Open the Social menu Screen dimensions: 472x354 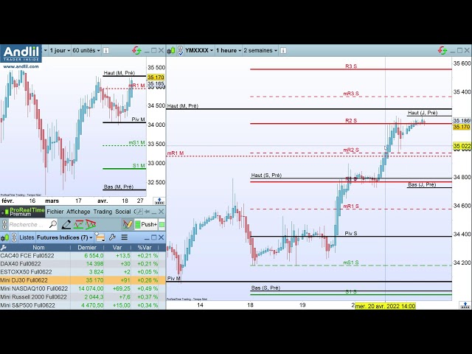pyautogui.click(x=123, y=212)
